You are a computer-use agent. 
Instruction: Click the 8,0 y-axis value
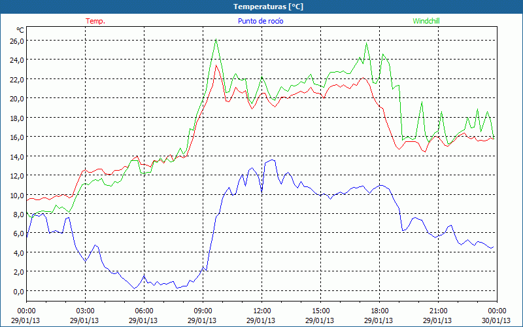tap(19, 215)
